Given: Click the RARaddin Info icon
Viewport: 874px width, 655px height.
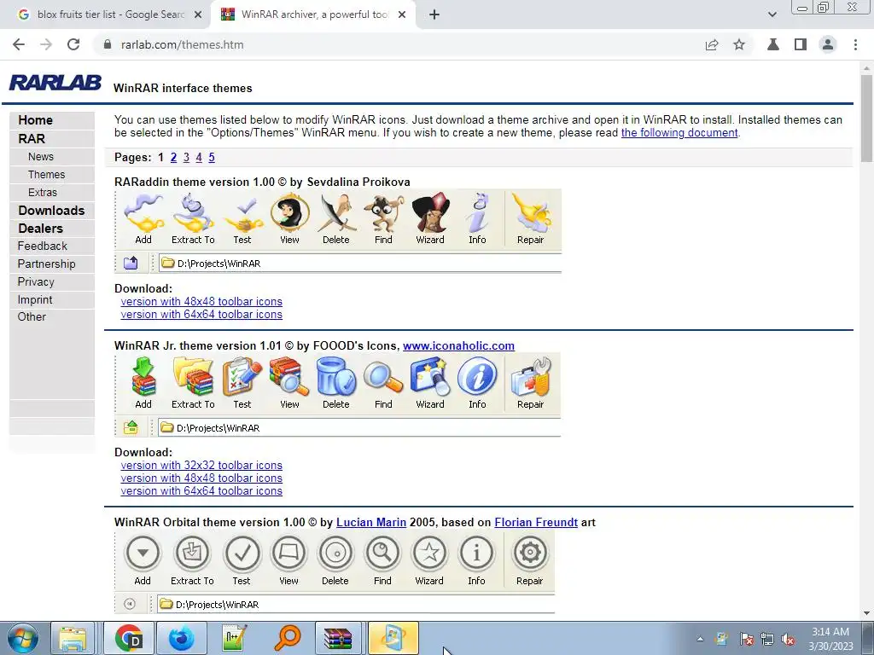Looking at the screenshot, I should coord(477,212).
